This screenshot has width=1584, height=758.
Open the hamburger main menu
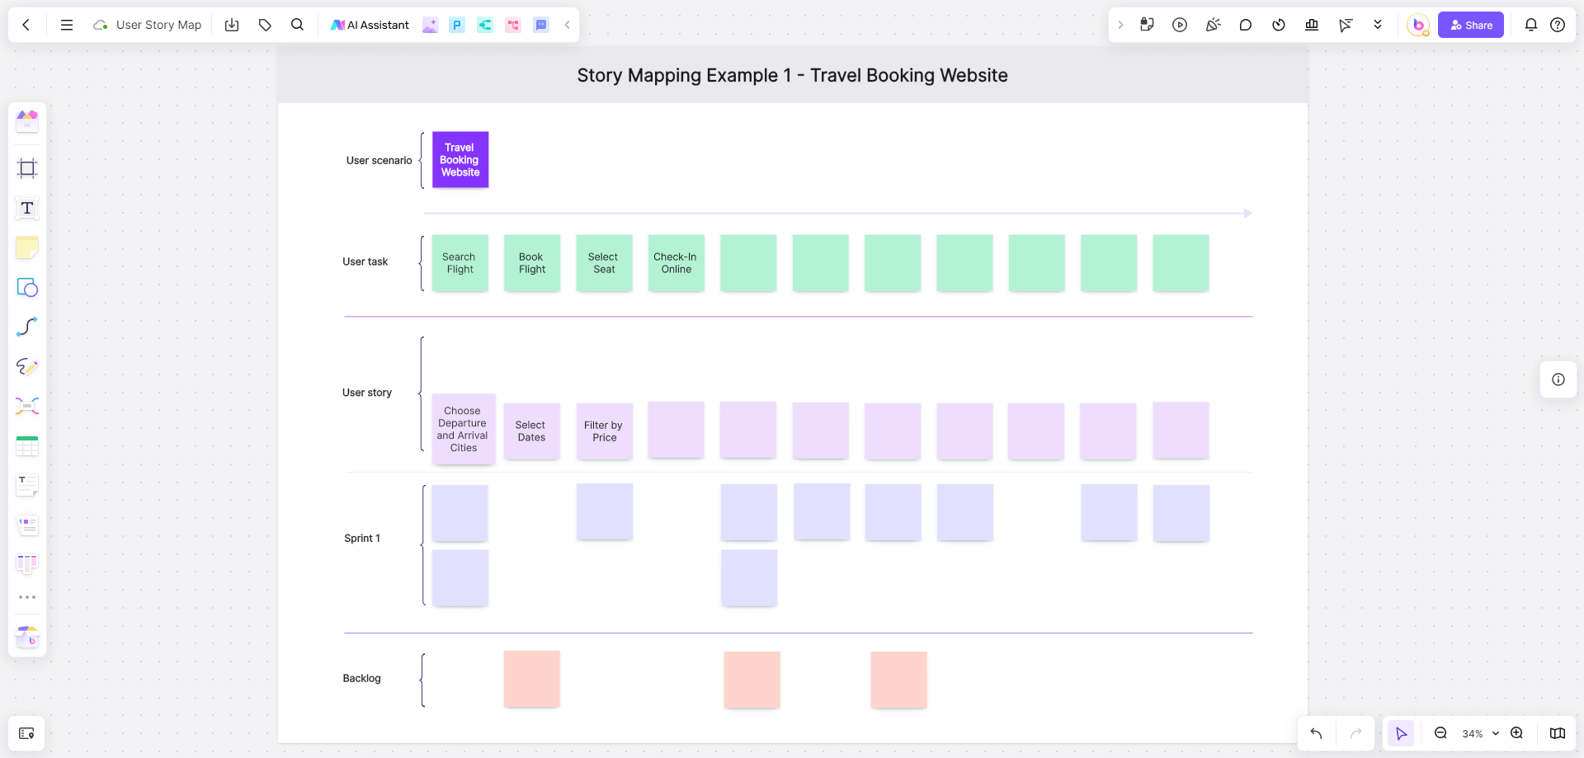(x=67, y=25)
